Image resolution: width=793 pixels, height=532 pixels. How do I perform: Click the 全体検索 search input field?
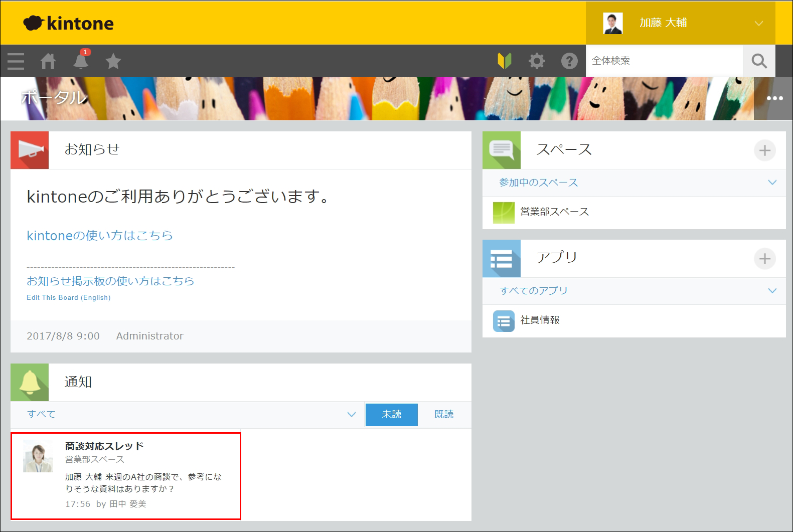click(664, 61)
